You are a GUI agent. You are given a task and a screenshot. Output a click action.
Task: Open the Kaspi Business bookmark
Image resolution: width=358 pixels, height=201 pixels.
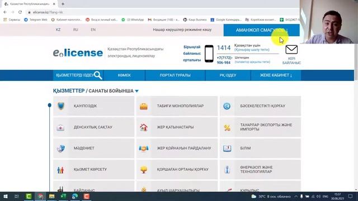pyautogui.click(x=195, y=20)
